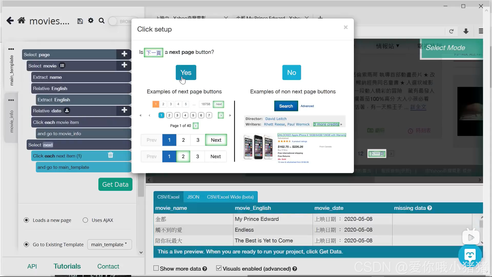Uncheck Visuals enabled (advanced)
The width and height of the screenshot is (492, 277).
[219, 268]
